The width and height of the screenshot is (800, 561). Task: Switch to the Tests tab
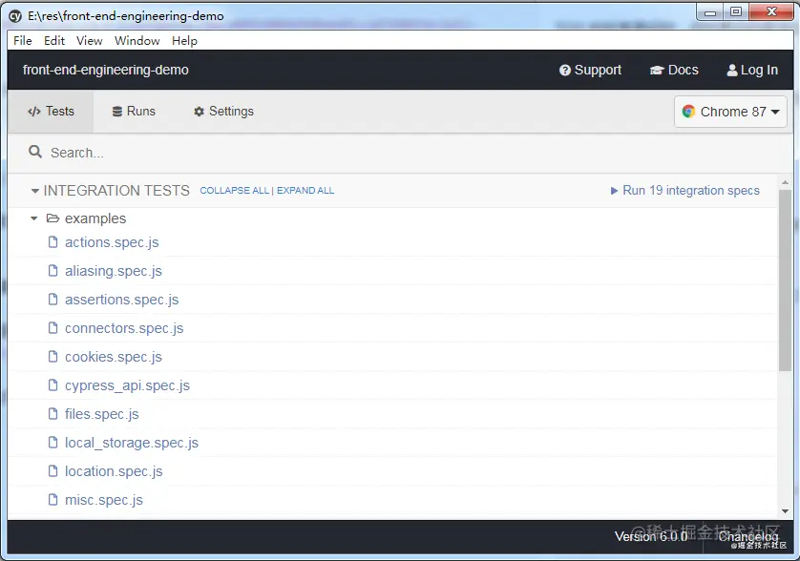(x=51, y=112)
